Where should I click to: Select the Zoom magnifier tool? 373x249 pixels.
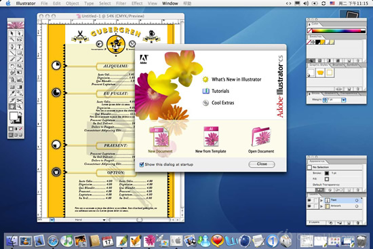point(20,107)
